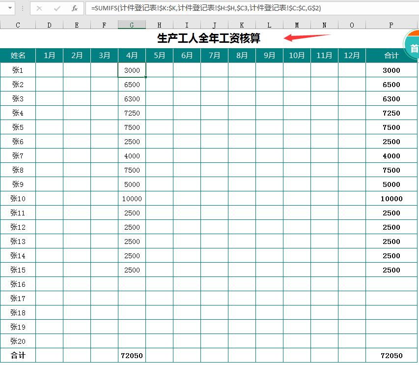Click the 72050 grand total cell
This screenshot has width=419, height=365.
click(x=391, y=355)
